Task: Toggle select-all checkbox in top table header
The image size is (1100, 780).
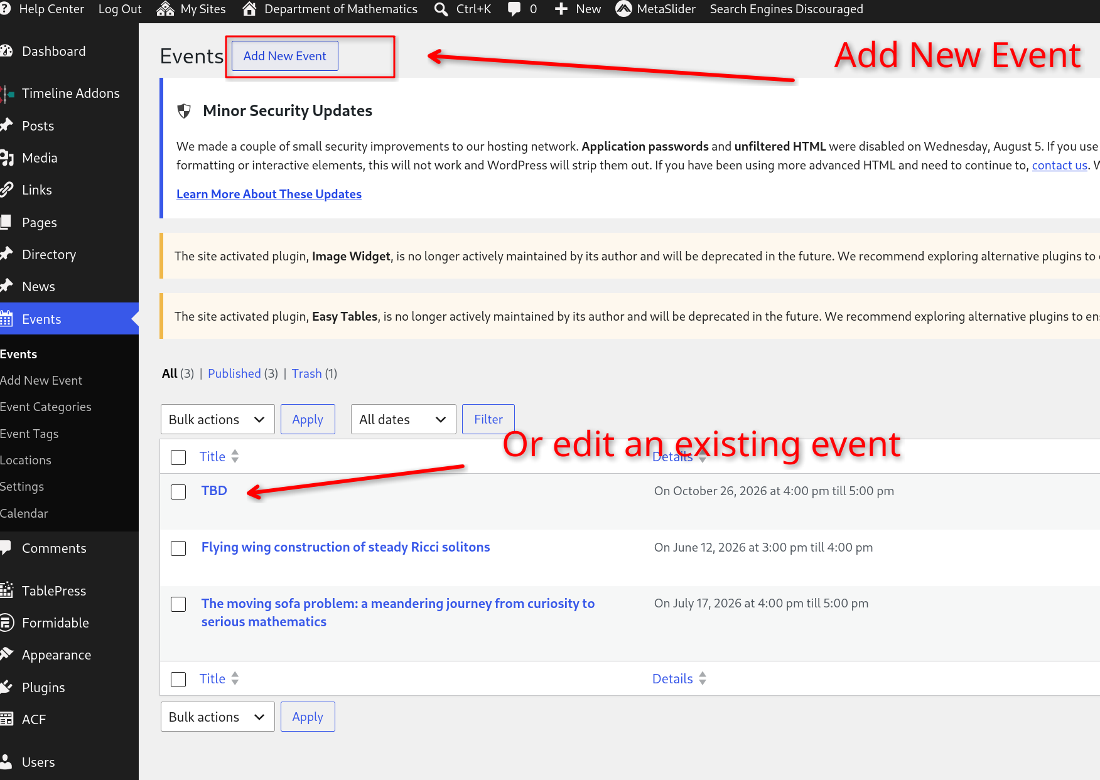Action: [x=178, y=457]
